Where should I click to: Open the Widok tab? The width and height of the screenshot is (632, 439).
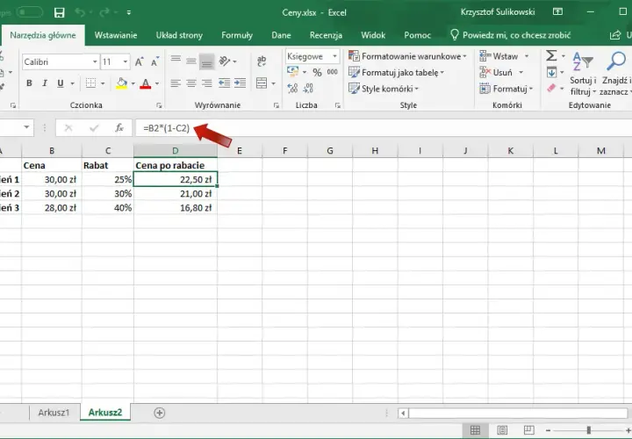coord(373,35)
